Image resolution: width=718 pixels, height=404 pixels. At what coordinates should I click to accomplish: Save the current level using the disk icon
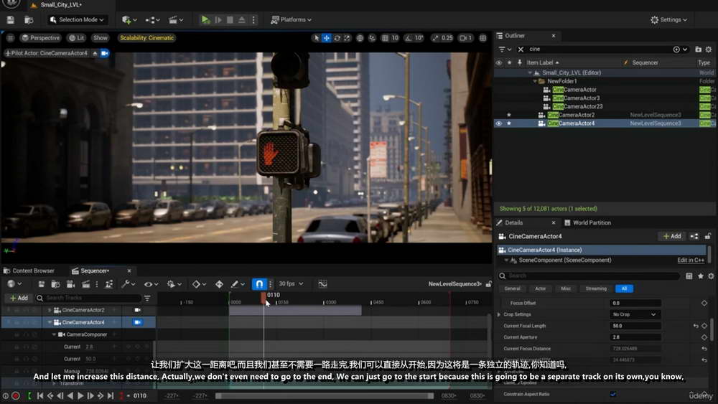[x=11, y=19]
